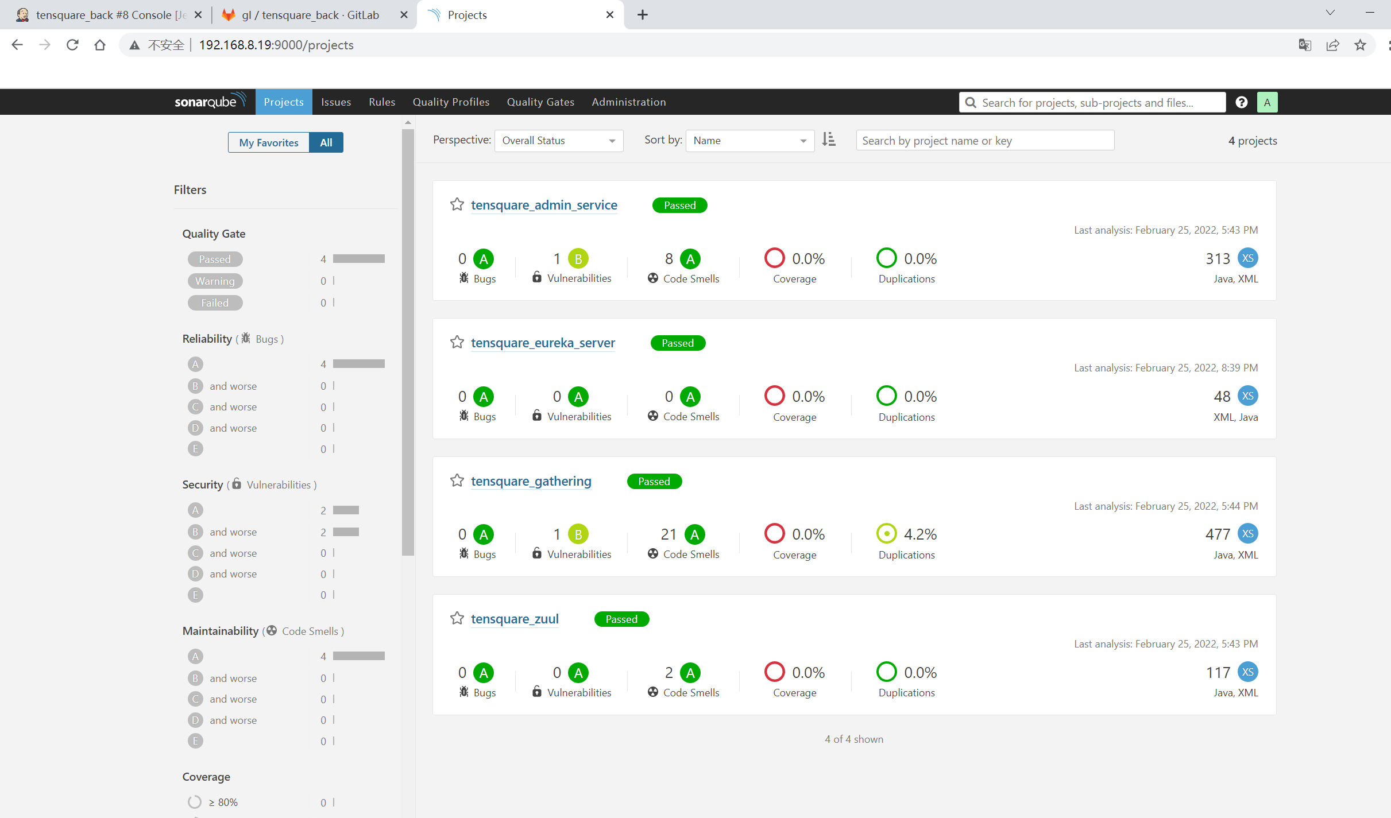The height and width of the screenshot is (818, 1391).
Task: Open the Quality Gates navigation tab
Action: pyautogui.click(x=540, y=102)
